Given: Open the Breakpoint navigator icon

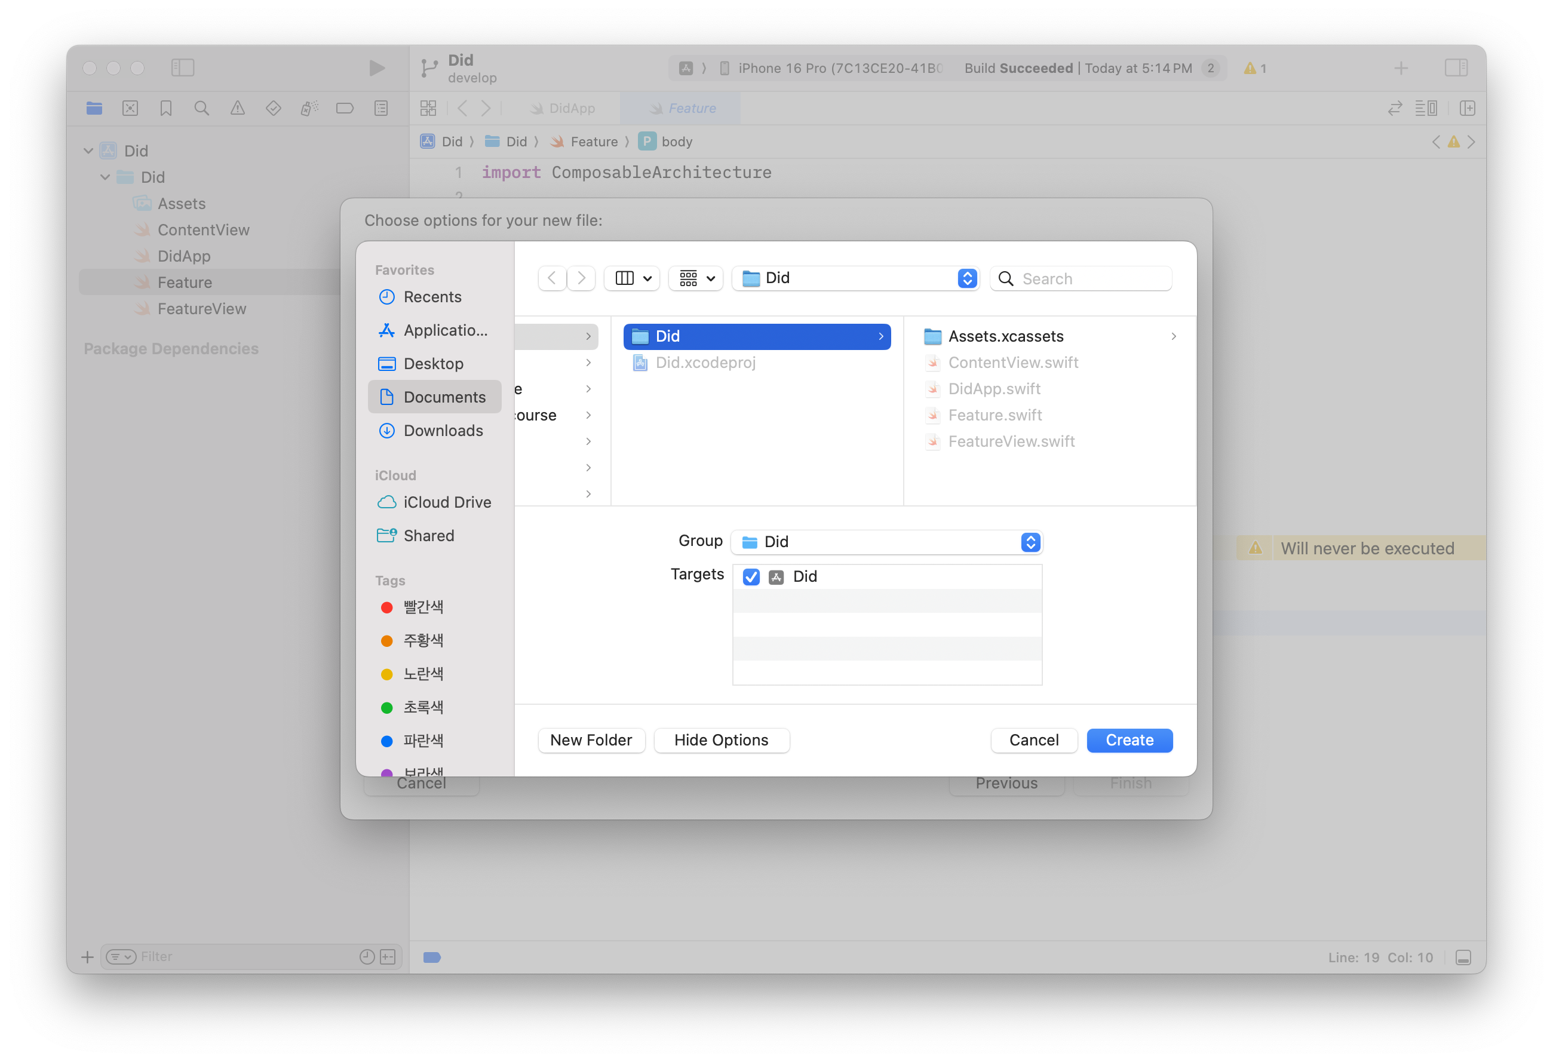Looking at the screenshot, I should [x=345, y=108].
